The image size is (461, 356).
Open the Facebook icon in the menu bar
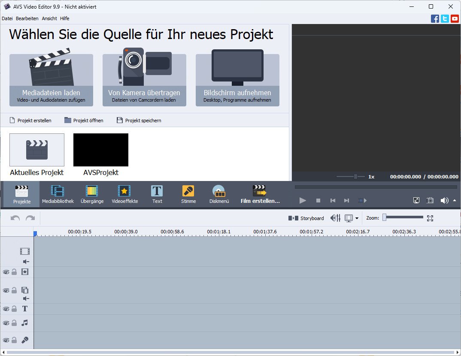point(435,19)
